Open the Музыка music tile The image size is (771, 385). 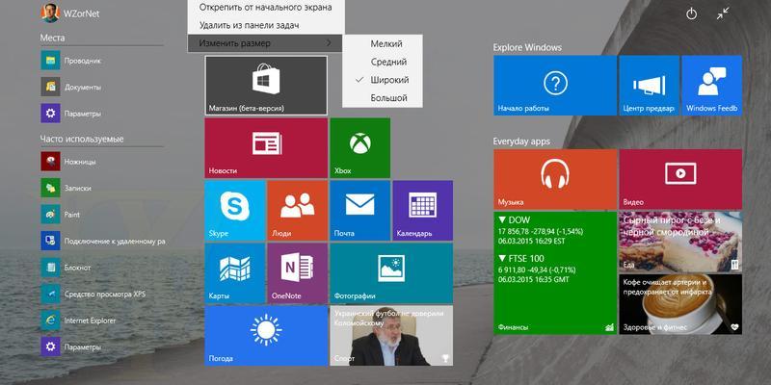(555, 179)
